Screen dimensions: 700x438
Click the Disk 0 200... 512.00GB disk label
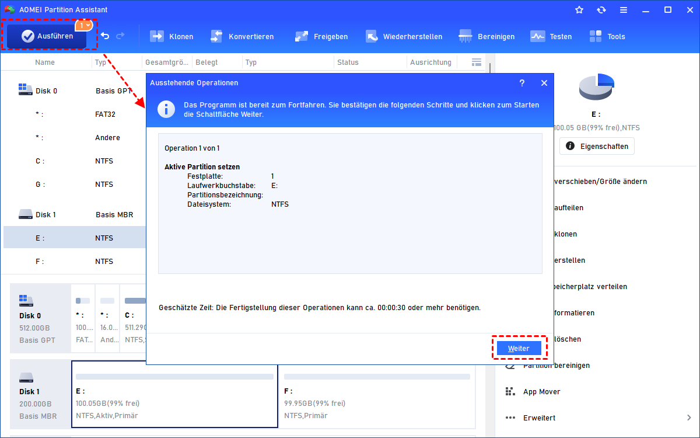click(40, 318)
